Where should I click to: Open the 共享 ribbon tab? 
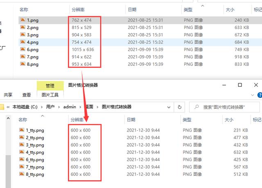pyautogui.click(x=8, y=95)
